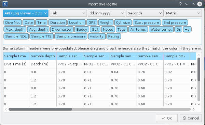This screenshot has width=205, height=125.
Task: Select the Dive No. header tag
Action: click(x=13, y=22)
